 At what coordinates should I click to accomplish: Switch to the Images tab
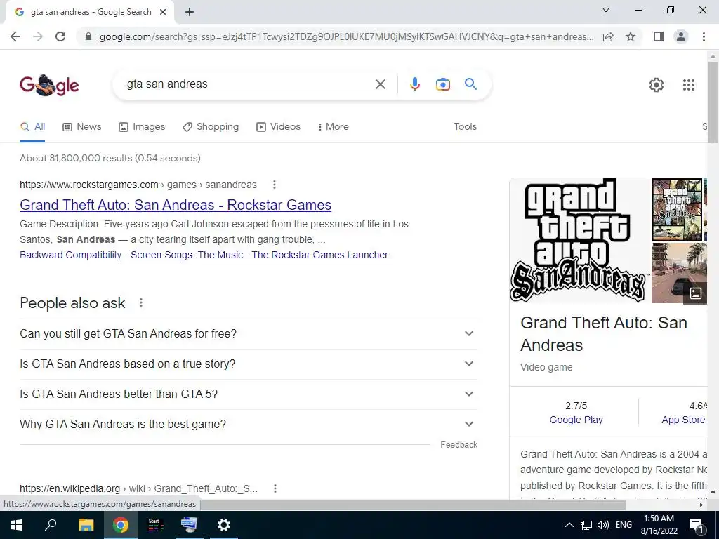[142, 126]
